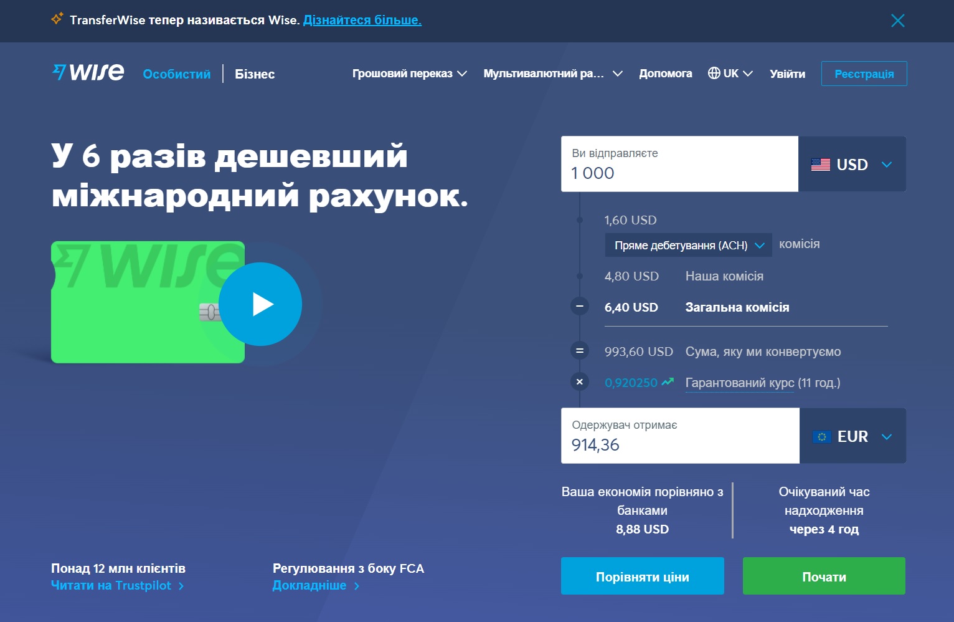This screenshot has height=622, width=954.
Task: Close the TransferWise rename banner
Action: pyautogui.click(x=897, y=21)
